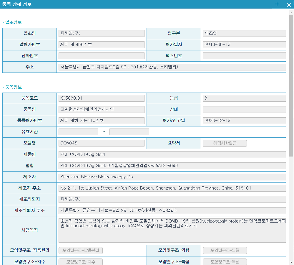This screenshot has height=265, width=294.
Task: Click the plus icon in title bar
Action: tap(277, 4)
